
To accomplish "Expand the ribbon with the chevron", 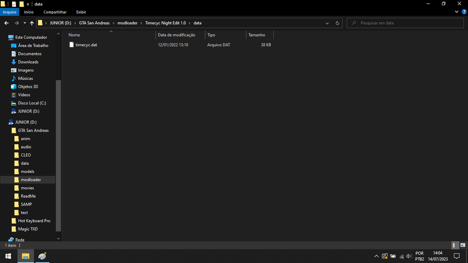I will coord(457,12).
